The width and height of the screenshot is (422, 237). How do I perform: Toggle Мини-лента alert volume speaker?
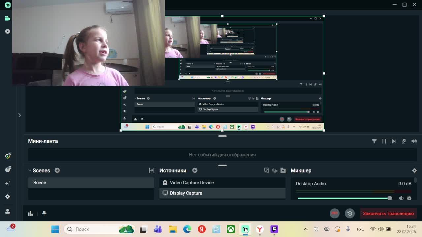tap(414, 141)
